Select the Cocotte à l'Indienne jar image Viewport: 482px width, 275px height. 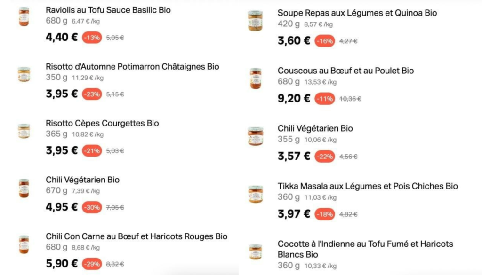[256, 251]
